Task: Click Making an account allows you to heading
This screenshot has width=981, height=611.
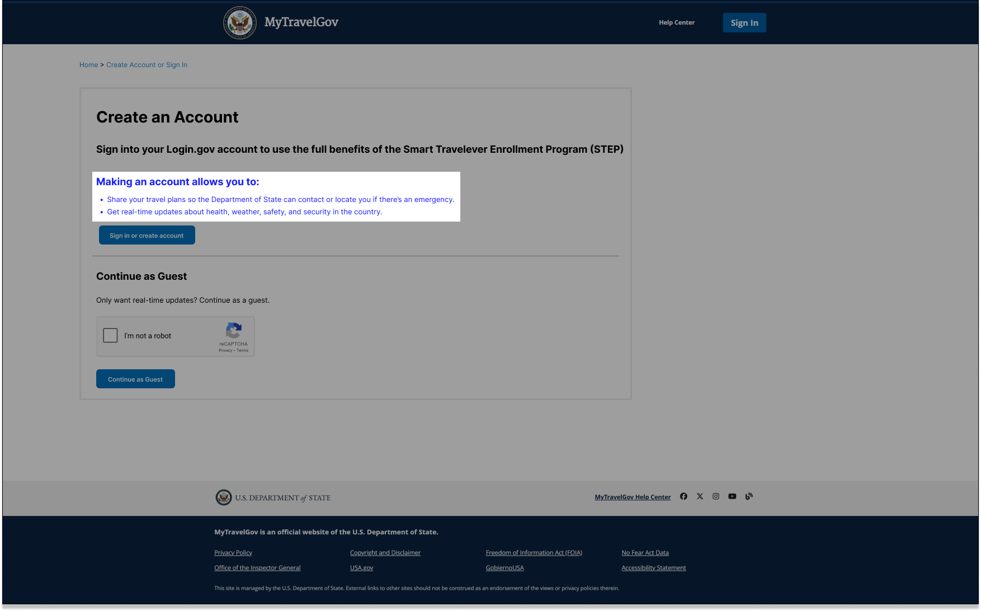Action: pyautogui.click(x=178, y=182)
